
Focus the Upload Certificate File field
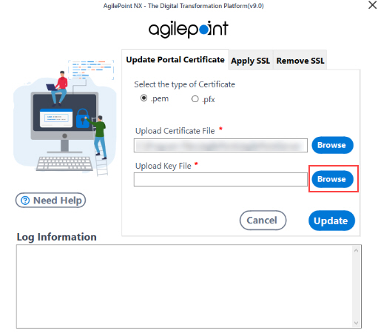220,145
